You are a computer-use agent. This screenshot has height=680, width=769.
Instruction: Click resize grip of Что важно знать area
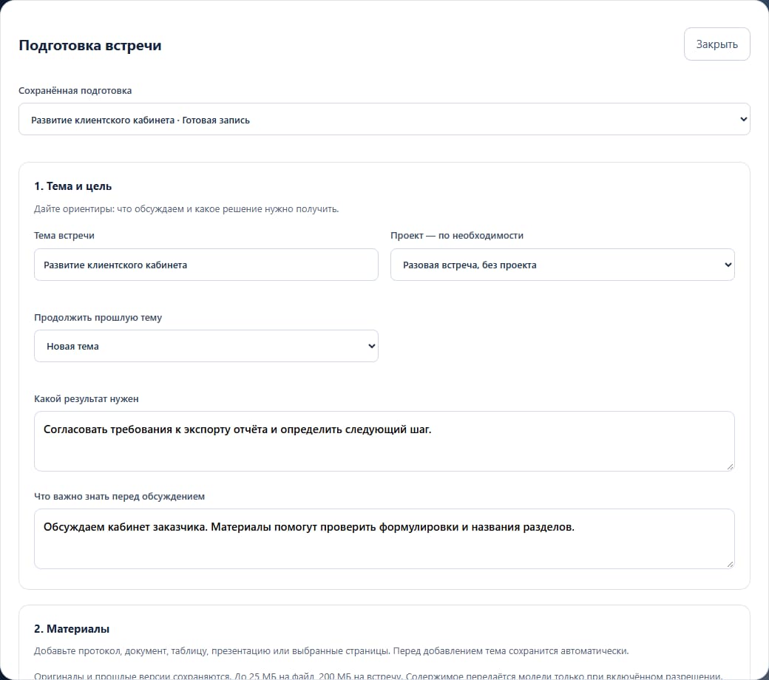click(x=730, y=564)
